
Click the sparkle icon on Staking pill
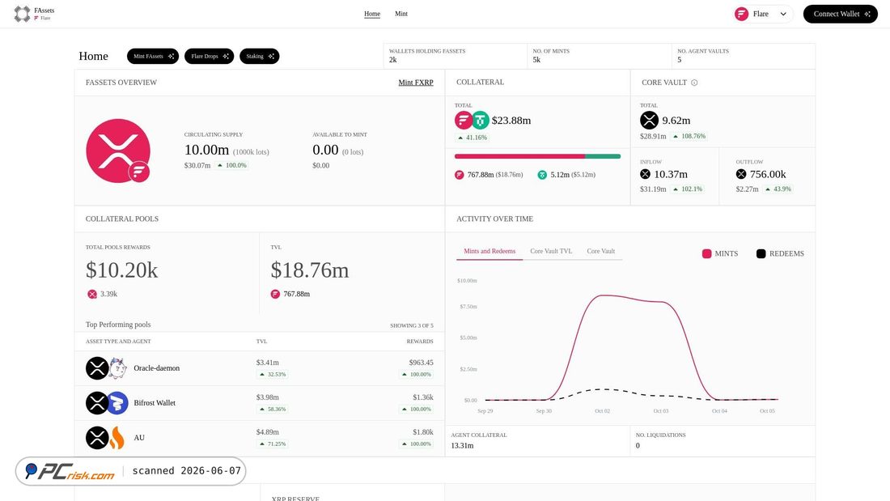(271, 56)
